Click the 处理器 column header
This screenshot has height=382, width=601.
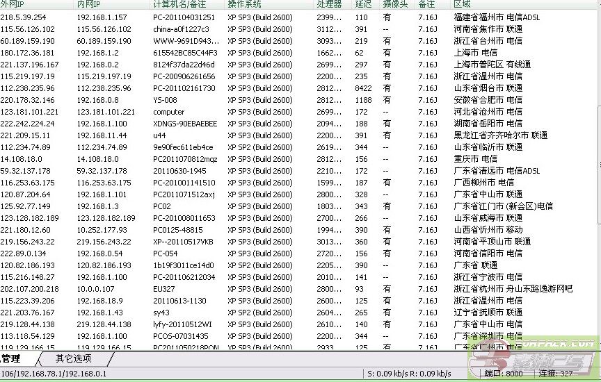(x=328, y=4)
